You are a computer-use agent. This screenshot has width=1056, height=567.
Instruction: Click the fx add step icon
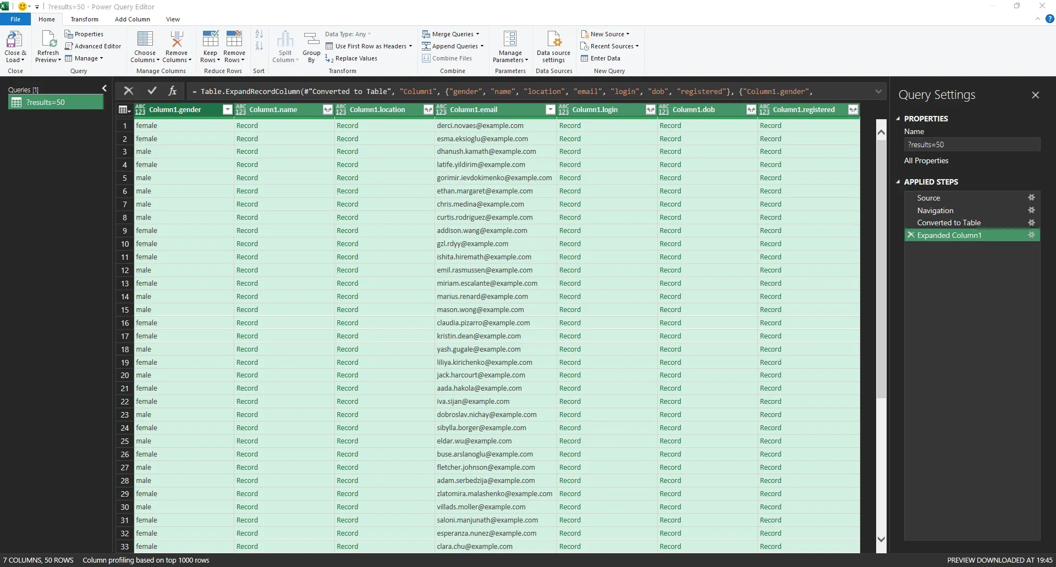(173, 91)
